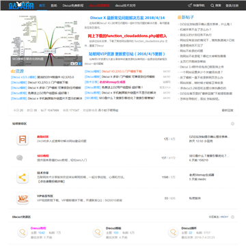Click the site logo in the header

[21, 5]
